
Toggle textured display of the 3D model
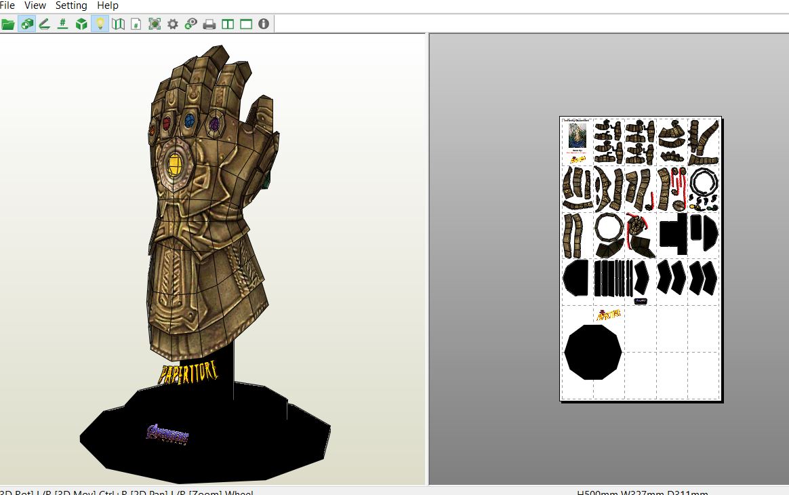[26, 23]
